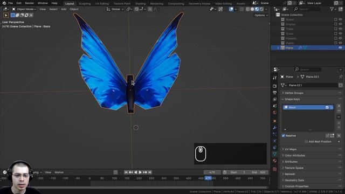Clear shape keys with X button
This screenshot has height=194, width=345.
coord(339,136)
